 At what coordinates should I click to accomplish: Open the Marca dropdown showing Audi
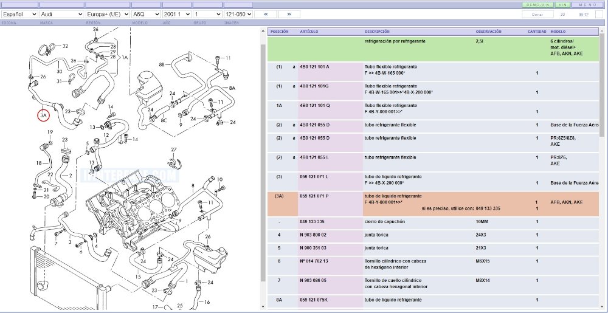coord(61,14)
